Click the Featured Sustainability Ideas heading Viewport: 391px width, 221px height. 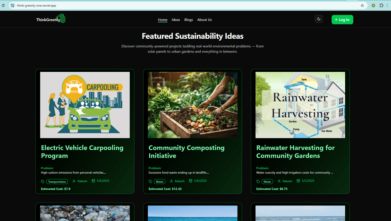(193, 36)
